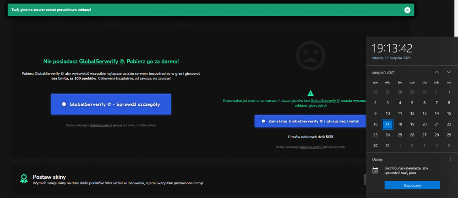458x198 pixels.
Task: Select highlighted day 17 in calendar
Action: coord(387,124)
